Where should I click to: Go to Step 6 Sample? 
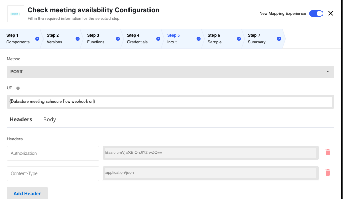tap(221, 39)
